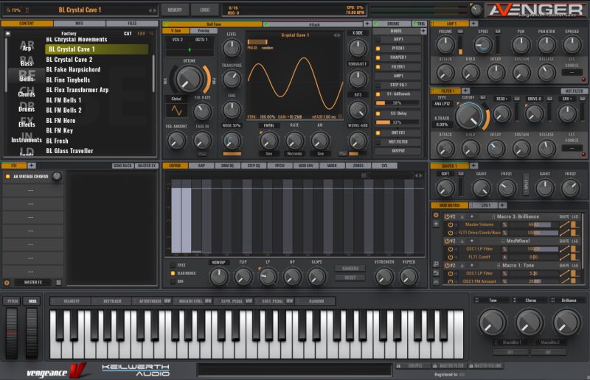Switch to the INFO tab
The width and height of the screenshot is (590, 380).
tap(79, 24)
